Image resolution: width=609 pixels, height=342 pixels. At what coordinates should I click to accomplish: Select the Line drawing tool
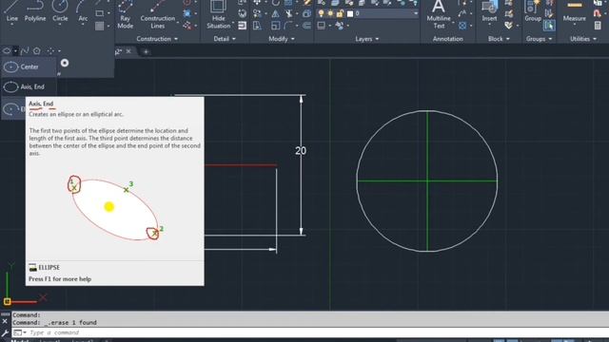tap(11, 11)
